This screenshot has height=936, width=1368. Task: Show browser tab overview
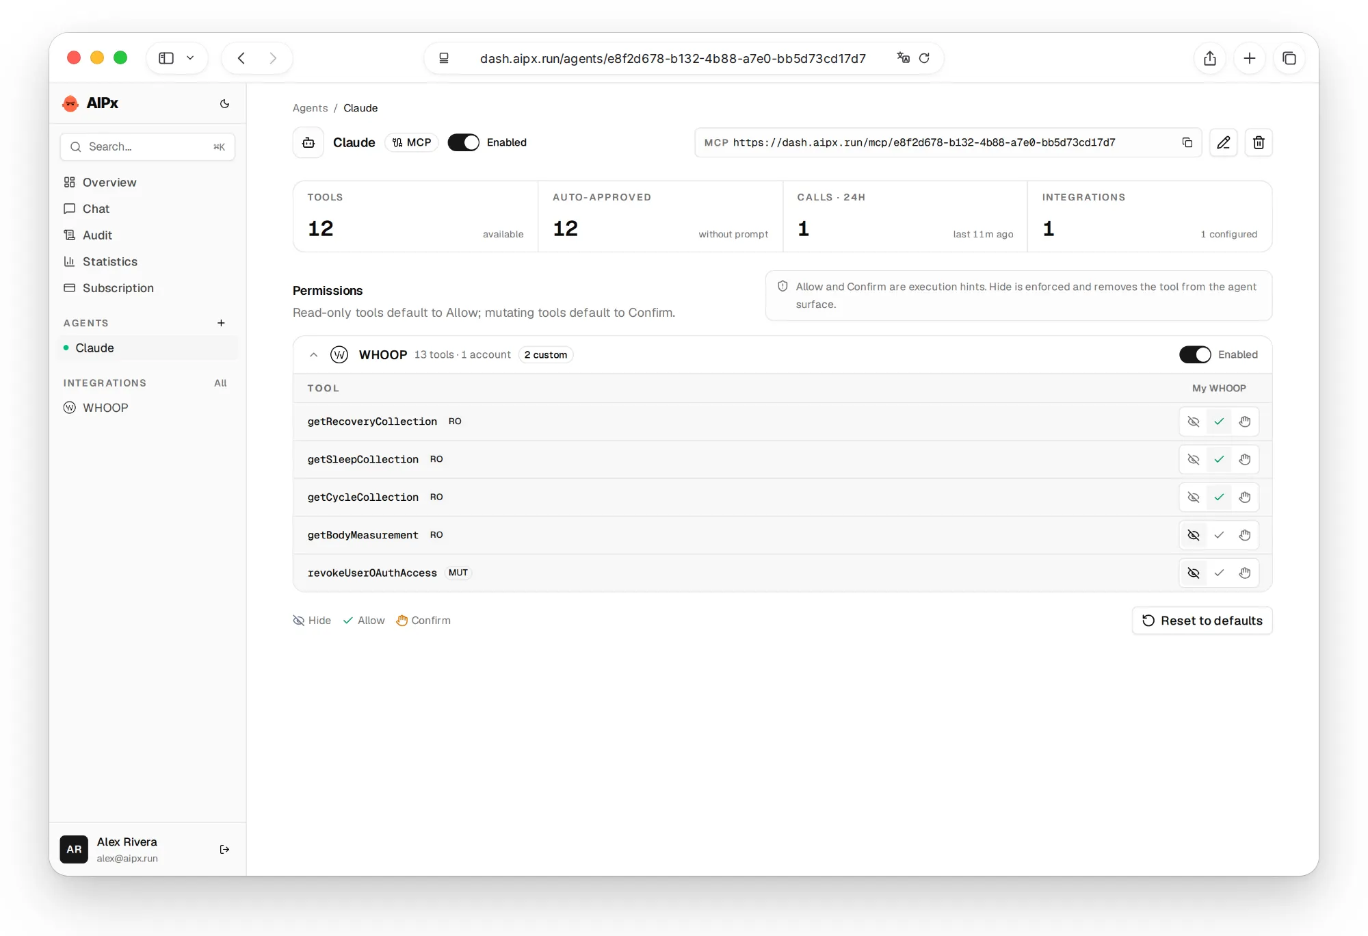[x=1289, y=58]
